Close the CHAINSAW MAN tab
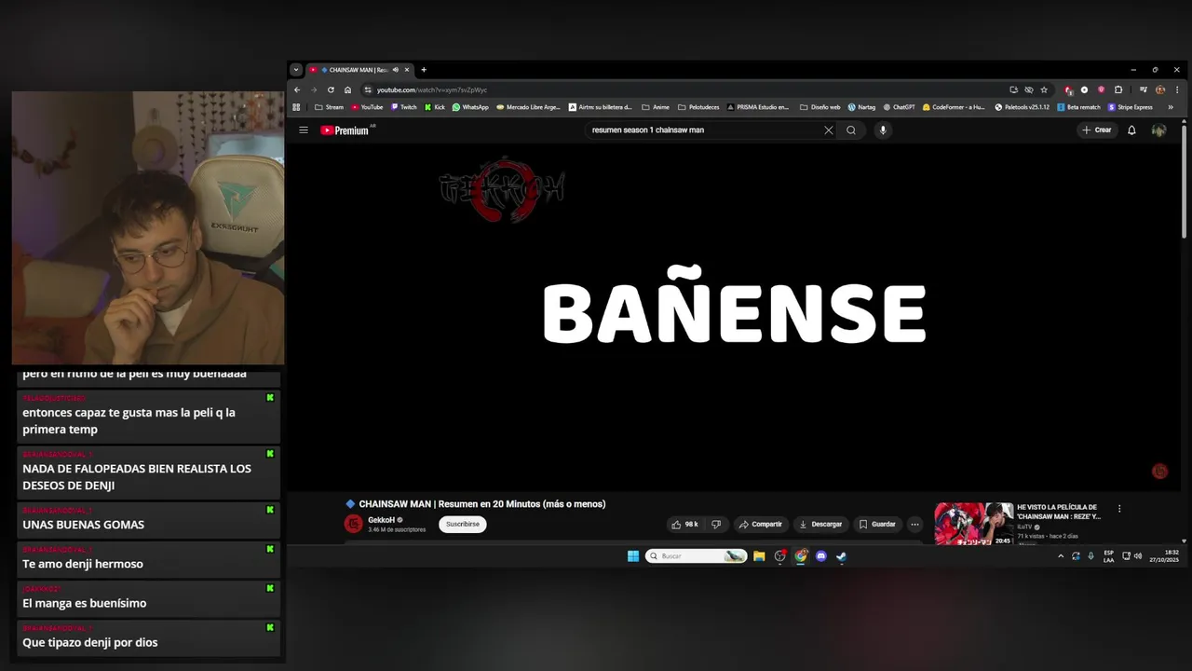 tap(407, 70)
